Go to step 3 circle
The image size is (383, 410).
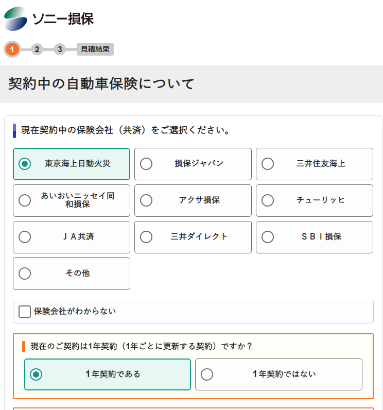click(60, 49)
